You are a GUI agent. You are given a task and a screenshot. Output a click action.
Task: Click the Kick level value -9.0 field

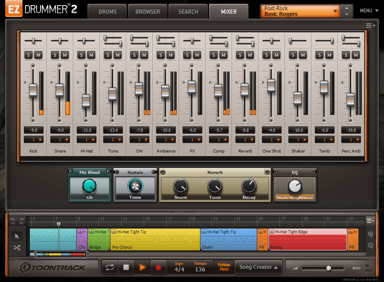(x=34, y=130)
